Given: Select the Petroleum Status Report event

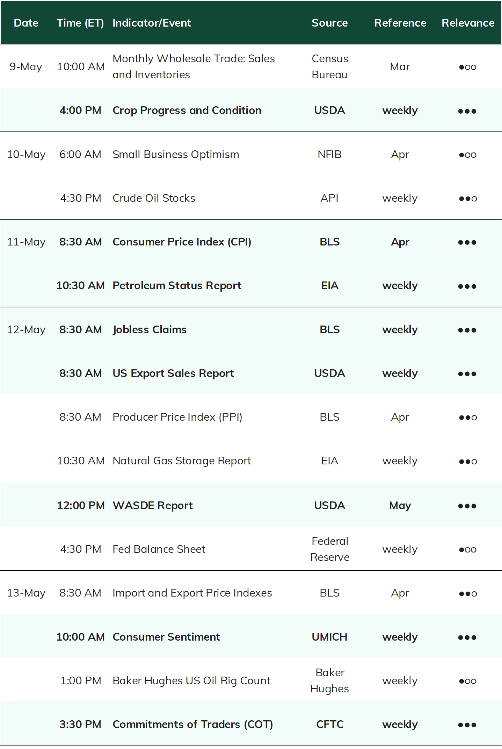Looking at the screenshot, I should tap(177, 286).
